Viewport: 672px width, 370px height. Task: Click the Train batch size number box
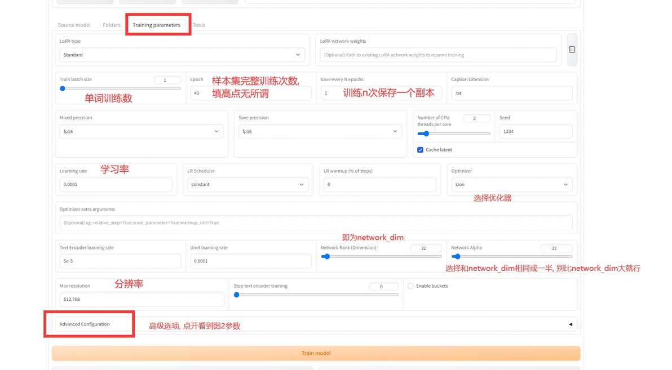(x=167, y=80)
